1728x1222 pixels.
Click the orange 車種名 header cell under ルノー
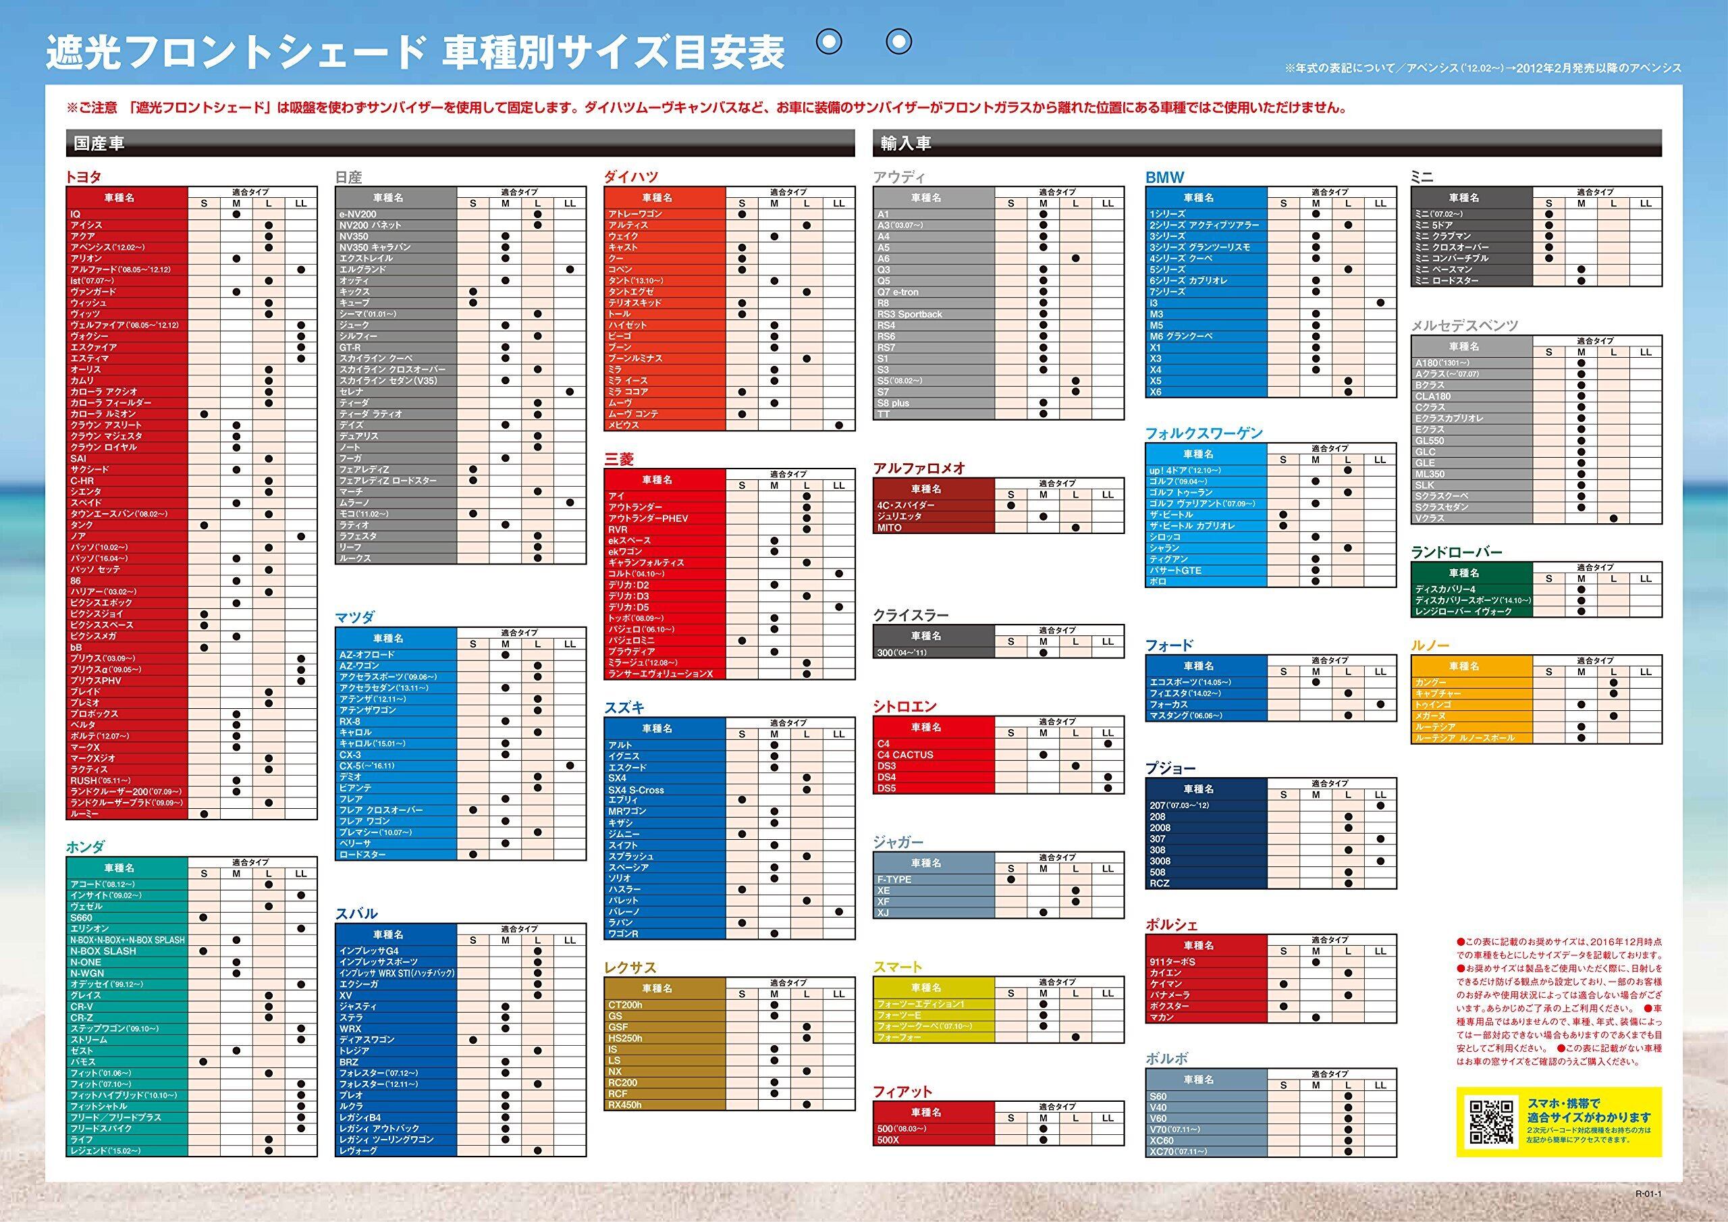point(1464,666)
